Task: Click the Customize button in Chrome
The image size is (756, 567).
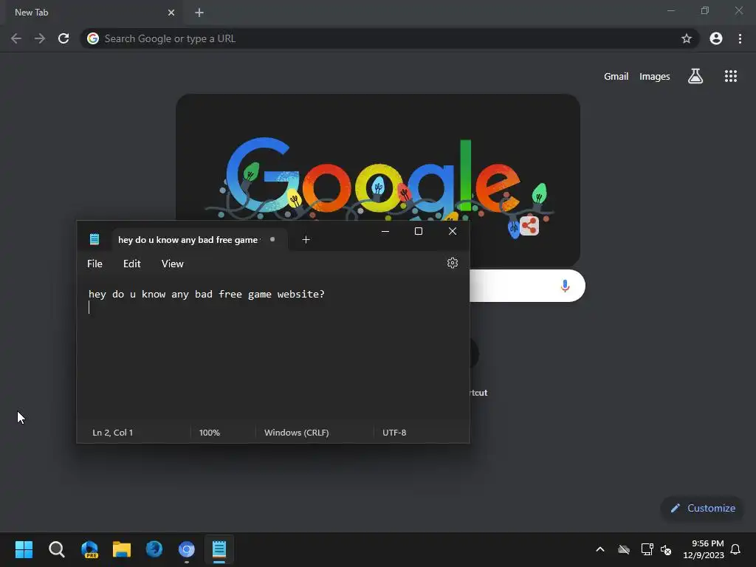Action: tap(703, 508)
